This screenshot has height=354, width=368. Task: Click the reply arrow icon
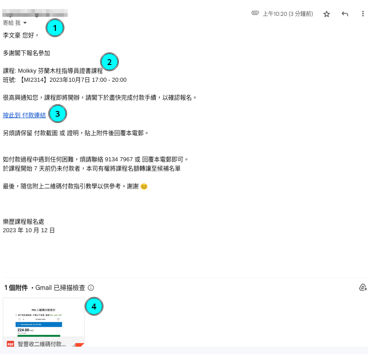(x=345, y=14)
